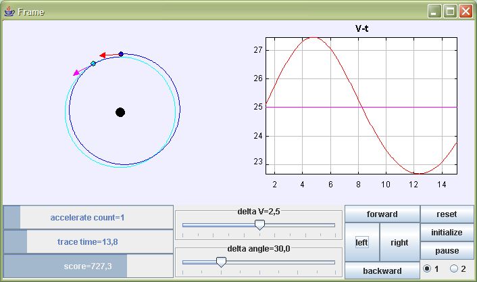The width and height of the screenshot is (477, 282).
Task: Click the forward button
Action: pos(382,214)
